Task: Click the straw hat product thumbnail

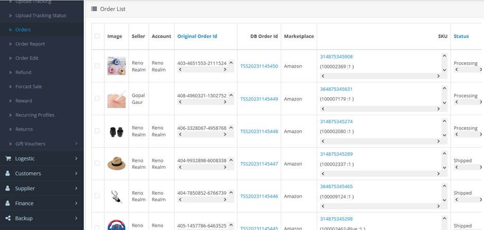Action: click(116, 163)
